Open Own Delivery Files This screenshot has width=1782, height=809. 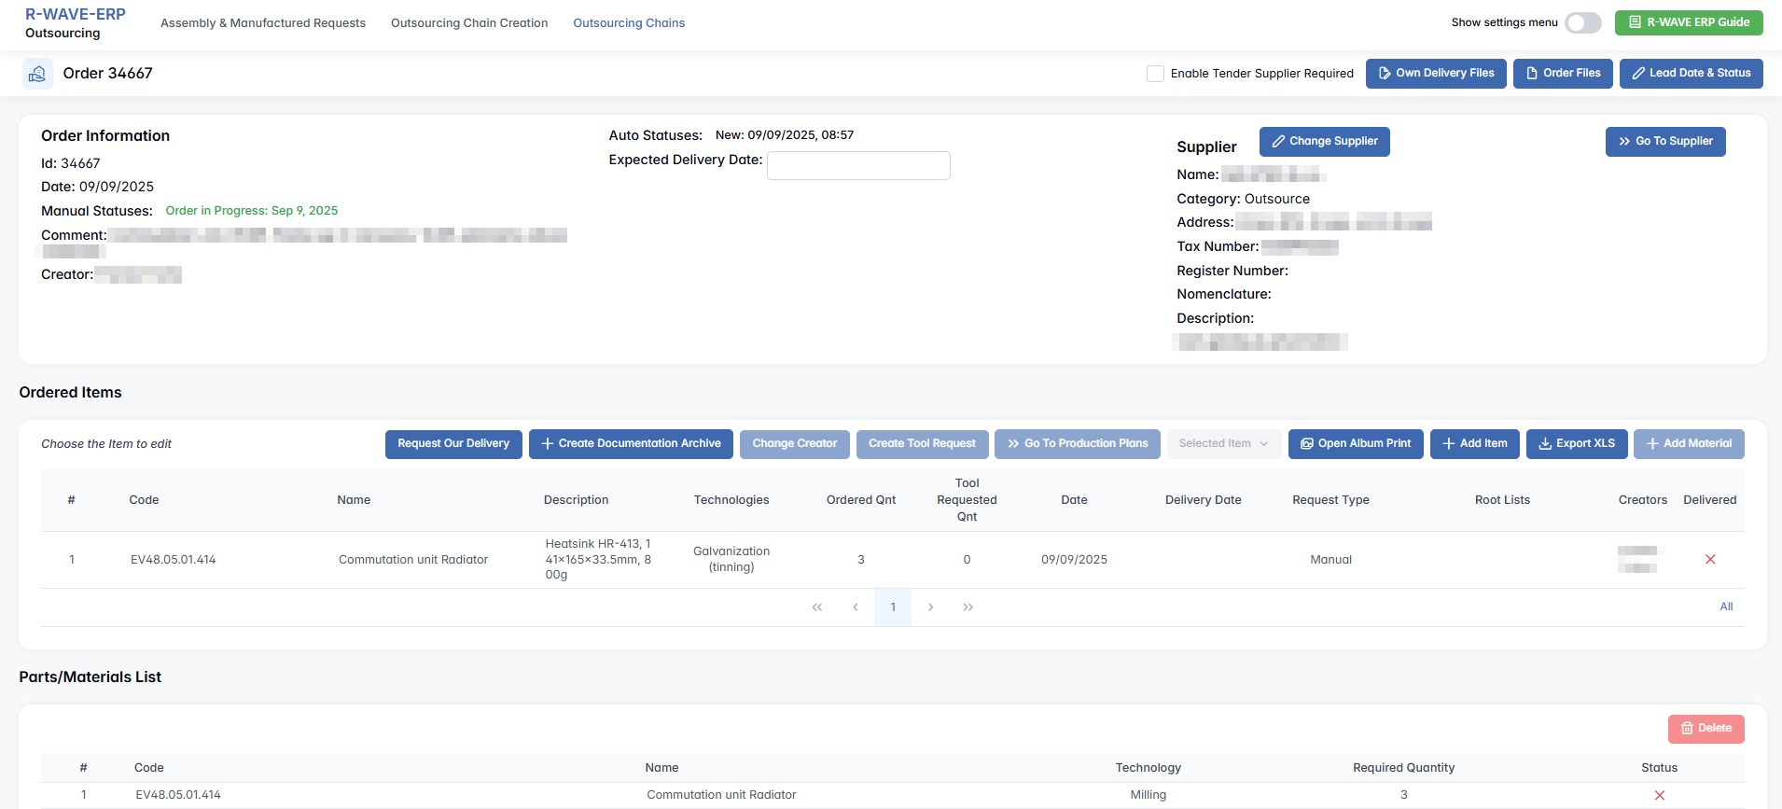(x=1435, y=74)
